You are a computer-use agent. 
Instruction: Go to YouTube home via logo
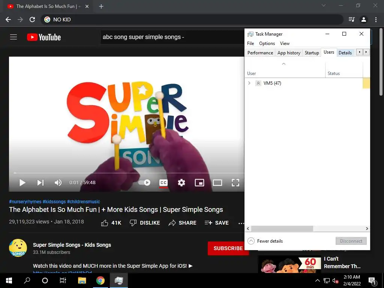(44, 37)
